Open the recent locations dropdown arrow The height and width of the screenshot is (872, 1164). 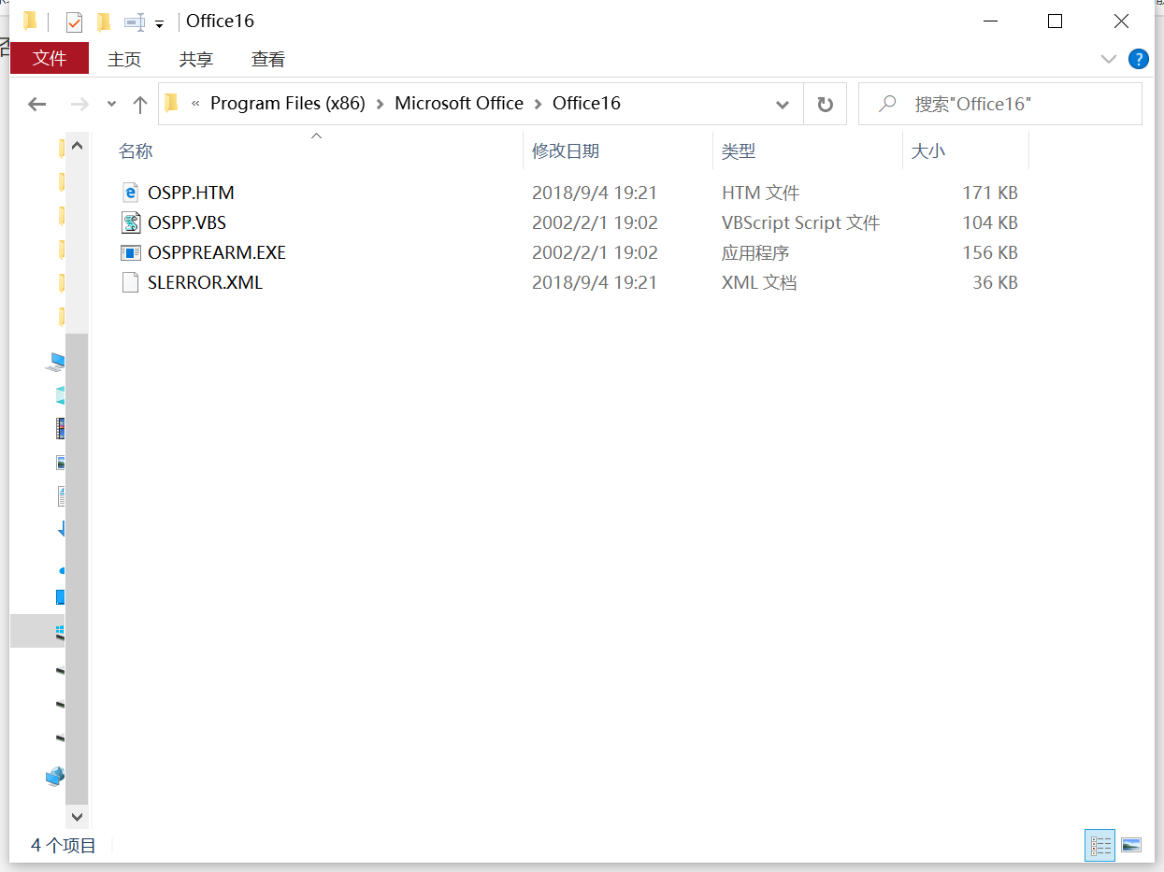click(x=112, y=104)
